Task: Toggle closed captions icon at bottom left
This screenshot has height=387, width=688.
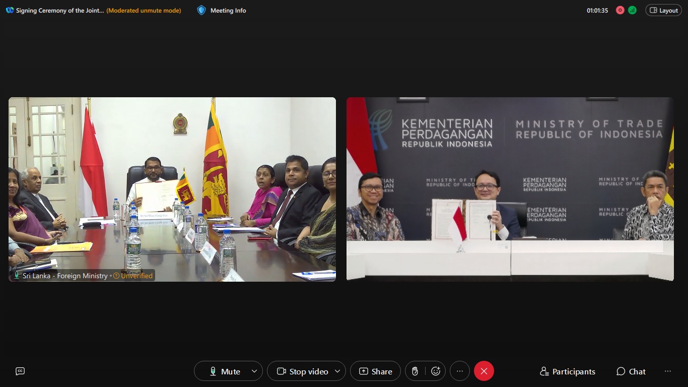Action: pos(20,371)
